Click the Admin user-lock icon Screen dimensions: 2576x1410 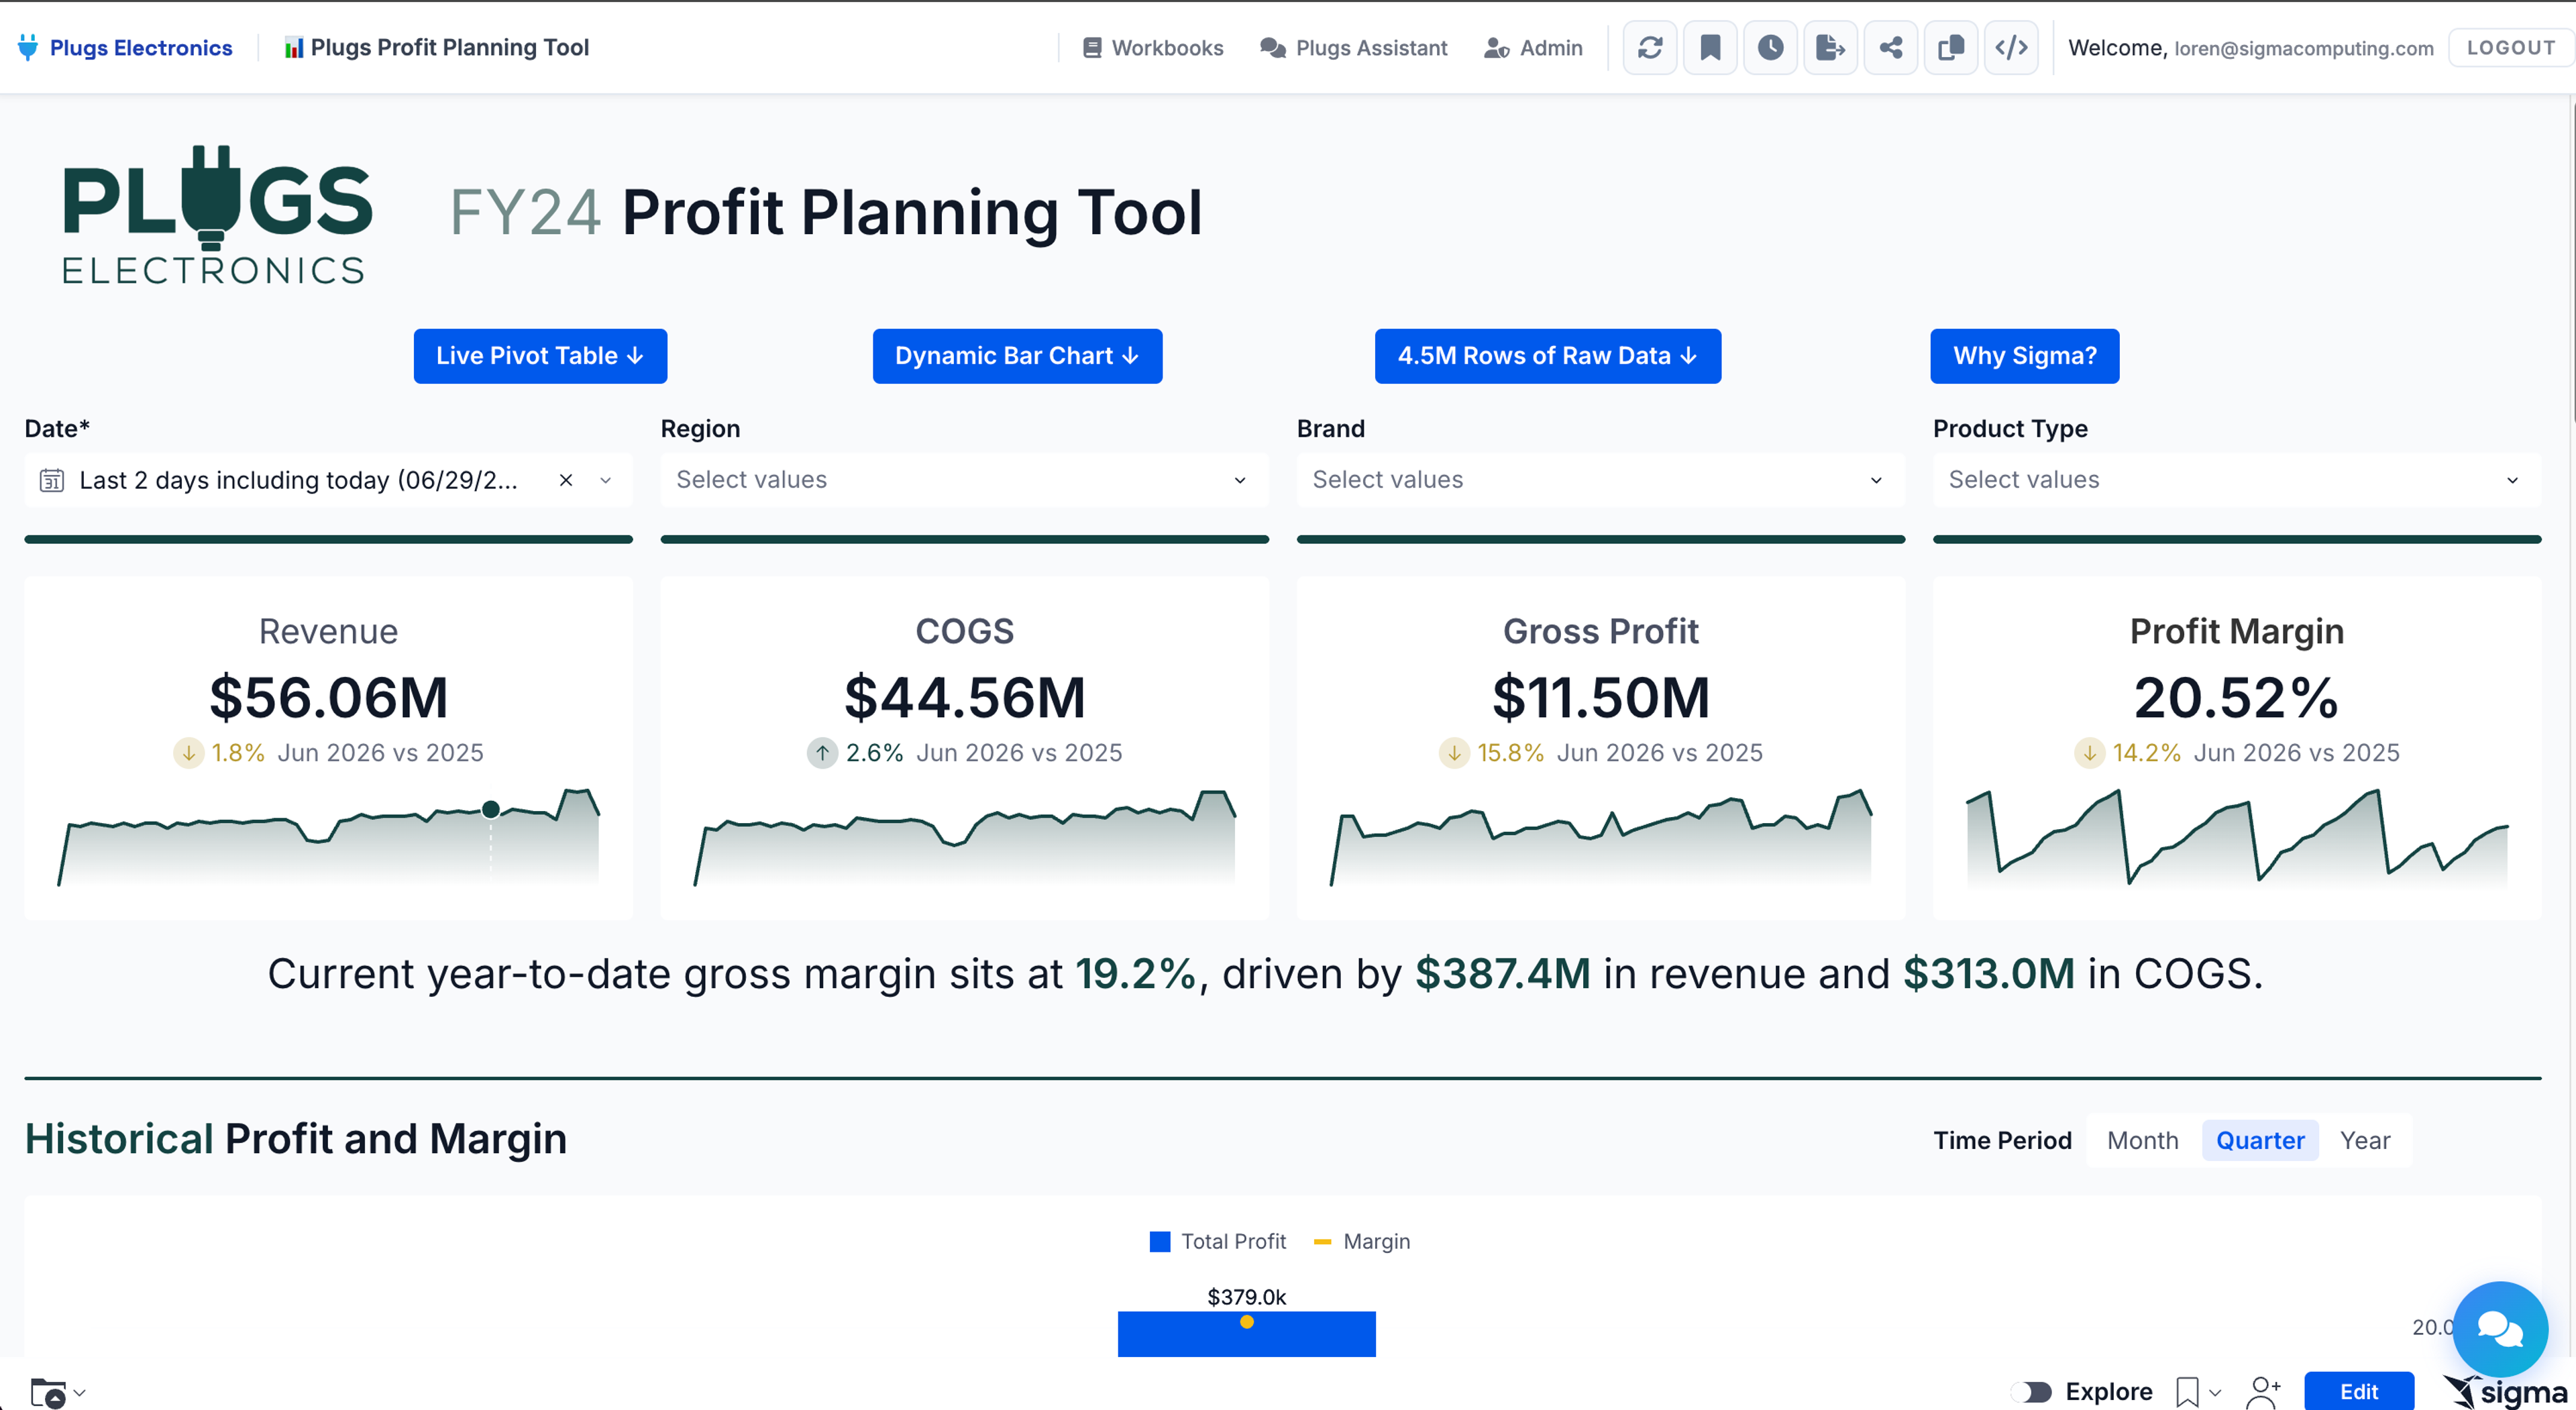click(1496, 48)
